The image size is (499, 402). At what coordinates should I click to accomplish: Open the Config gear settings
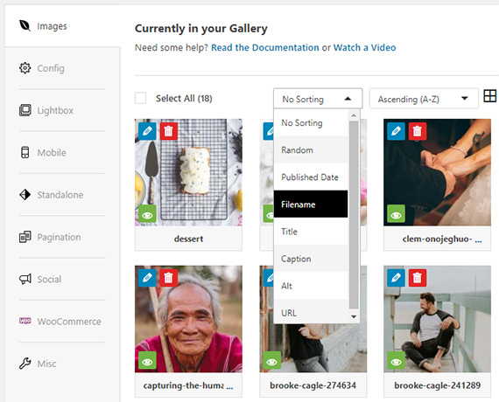pos(42,68)
